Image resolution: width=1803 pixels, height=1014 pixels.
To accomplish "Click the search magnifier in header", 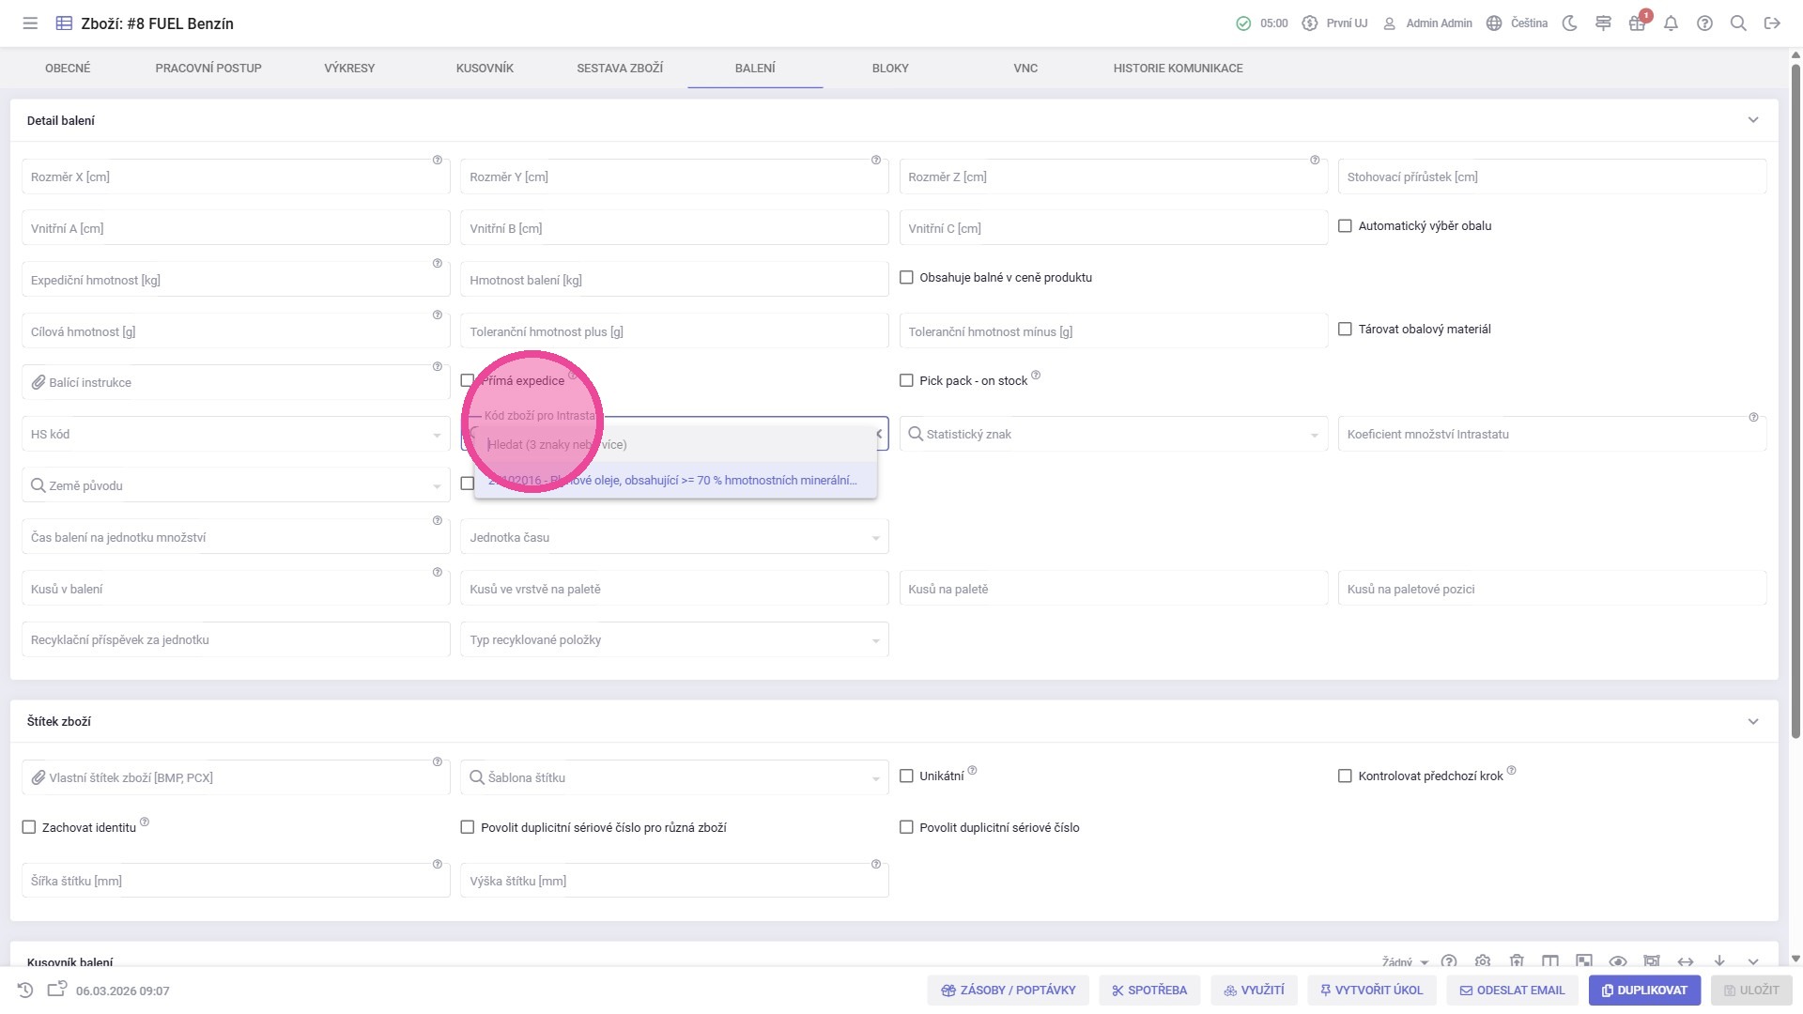I will pos(1738,23).
